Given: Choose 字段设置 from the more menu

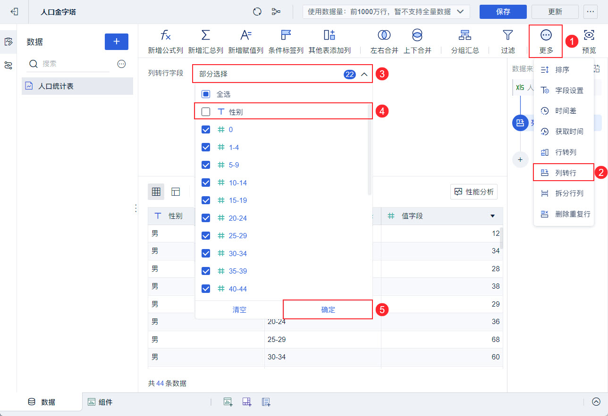Looking at the screenshot, I should point(564,91).
